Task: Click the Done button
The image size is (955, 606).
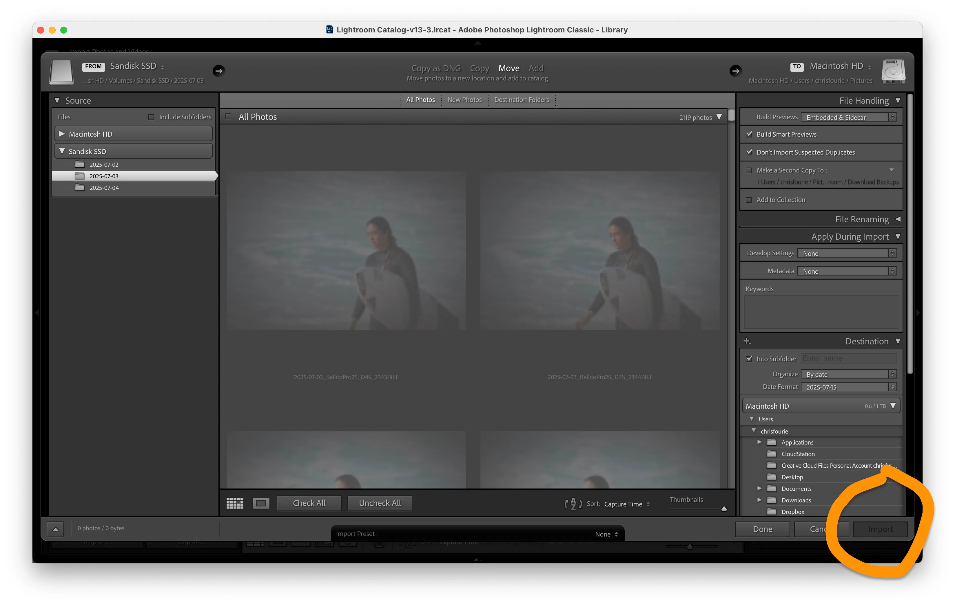Action: pyautogui.click(x=762, y=529)
